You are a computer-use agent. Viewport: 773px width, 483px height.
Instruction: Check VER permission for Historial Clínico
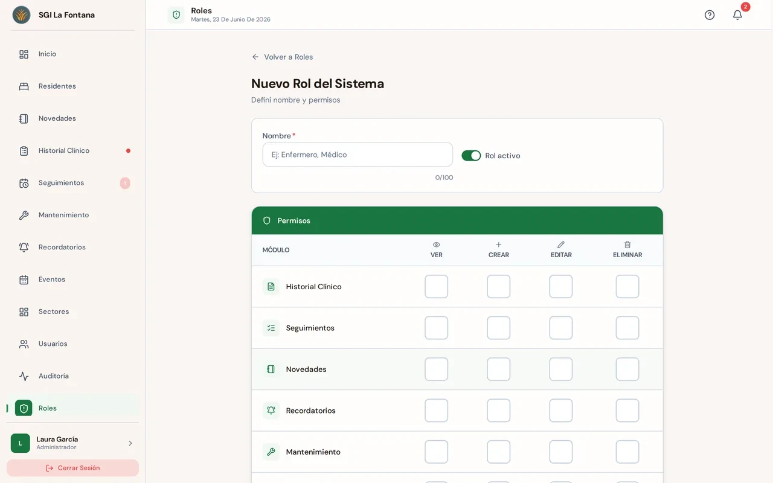coord(437,287)
